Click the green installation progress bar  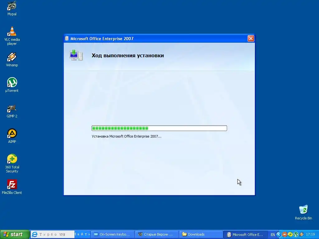pyautogui.click(x=159, y=128)
